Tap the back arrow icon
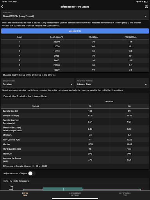 [2, 7]
